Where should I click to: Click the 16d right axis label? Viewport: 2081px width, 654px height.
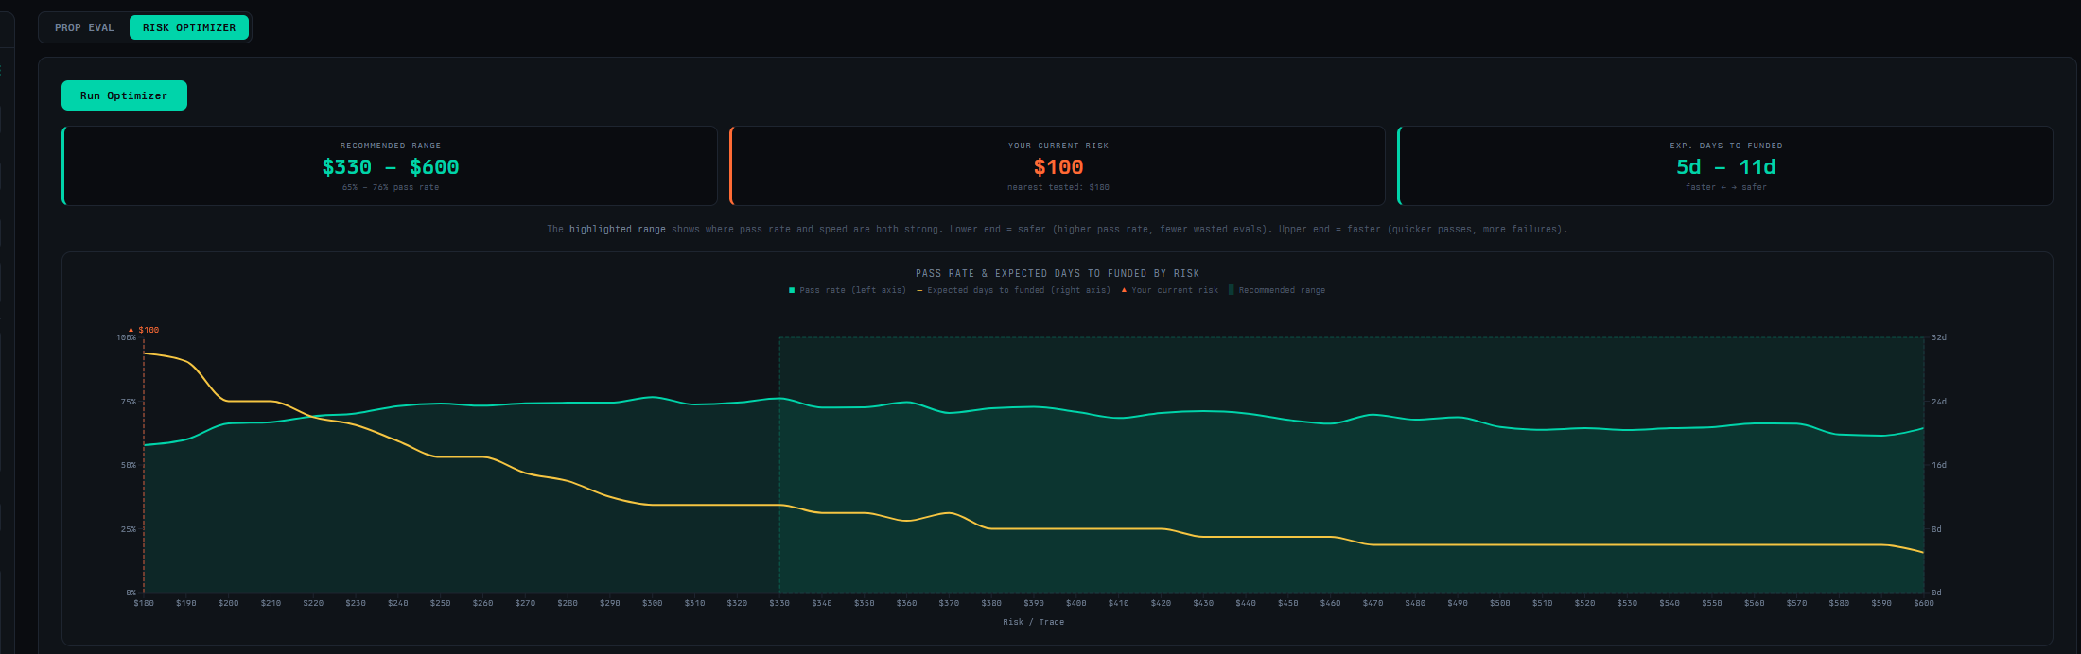coord(1939,465)
